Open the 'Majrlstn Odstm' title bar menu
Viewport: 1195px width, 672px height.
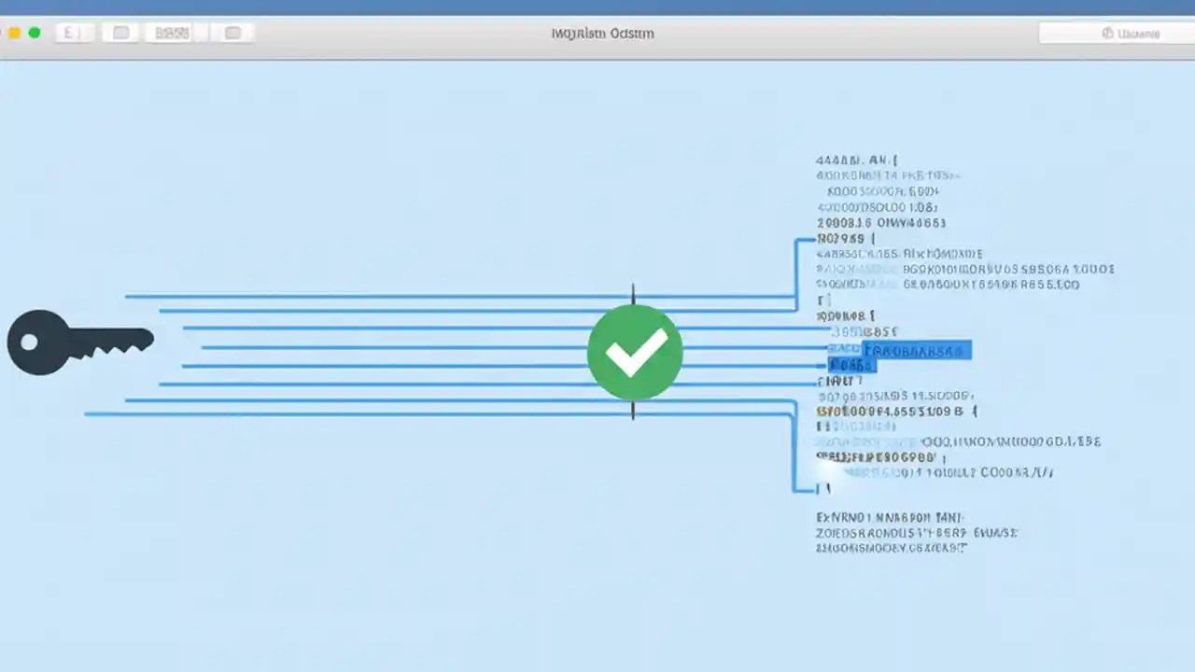tap(601, 32)
